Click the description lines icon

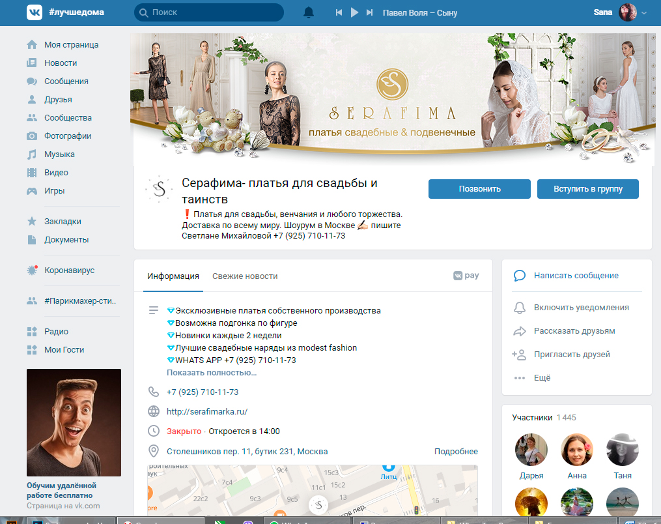coord(154,310)
